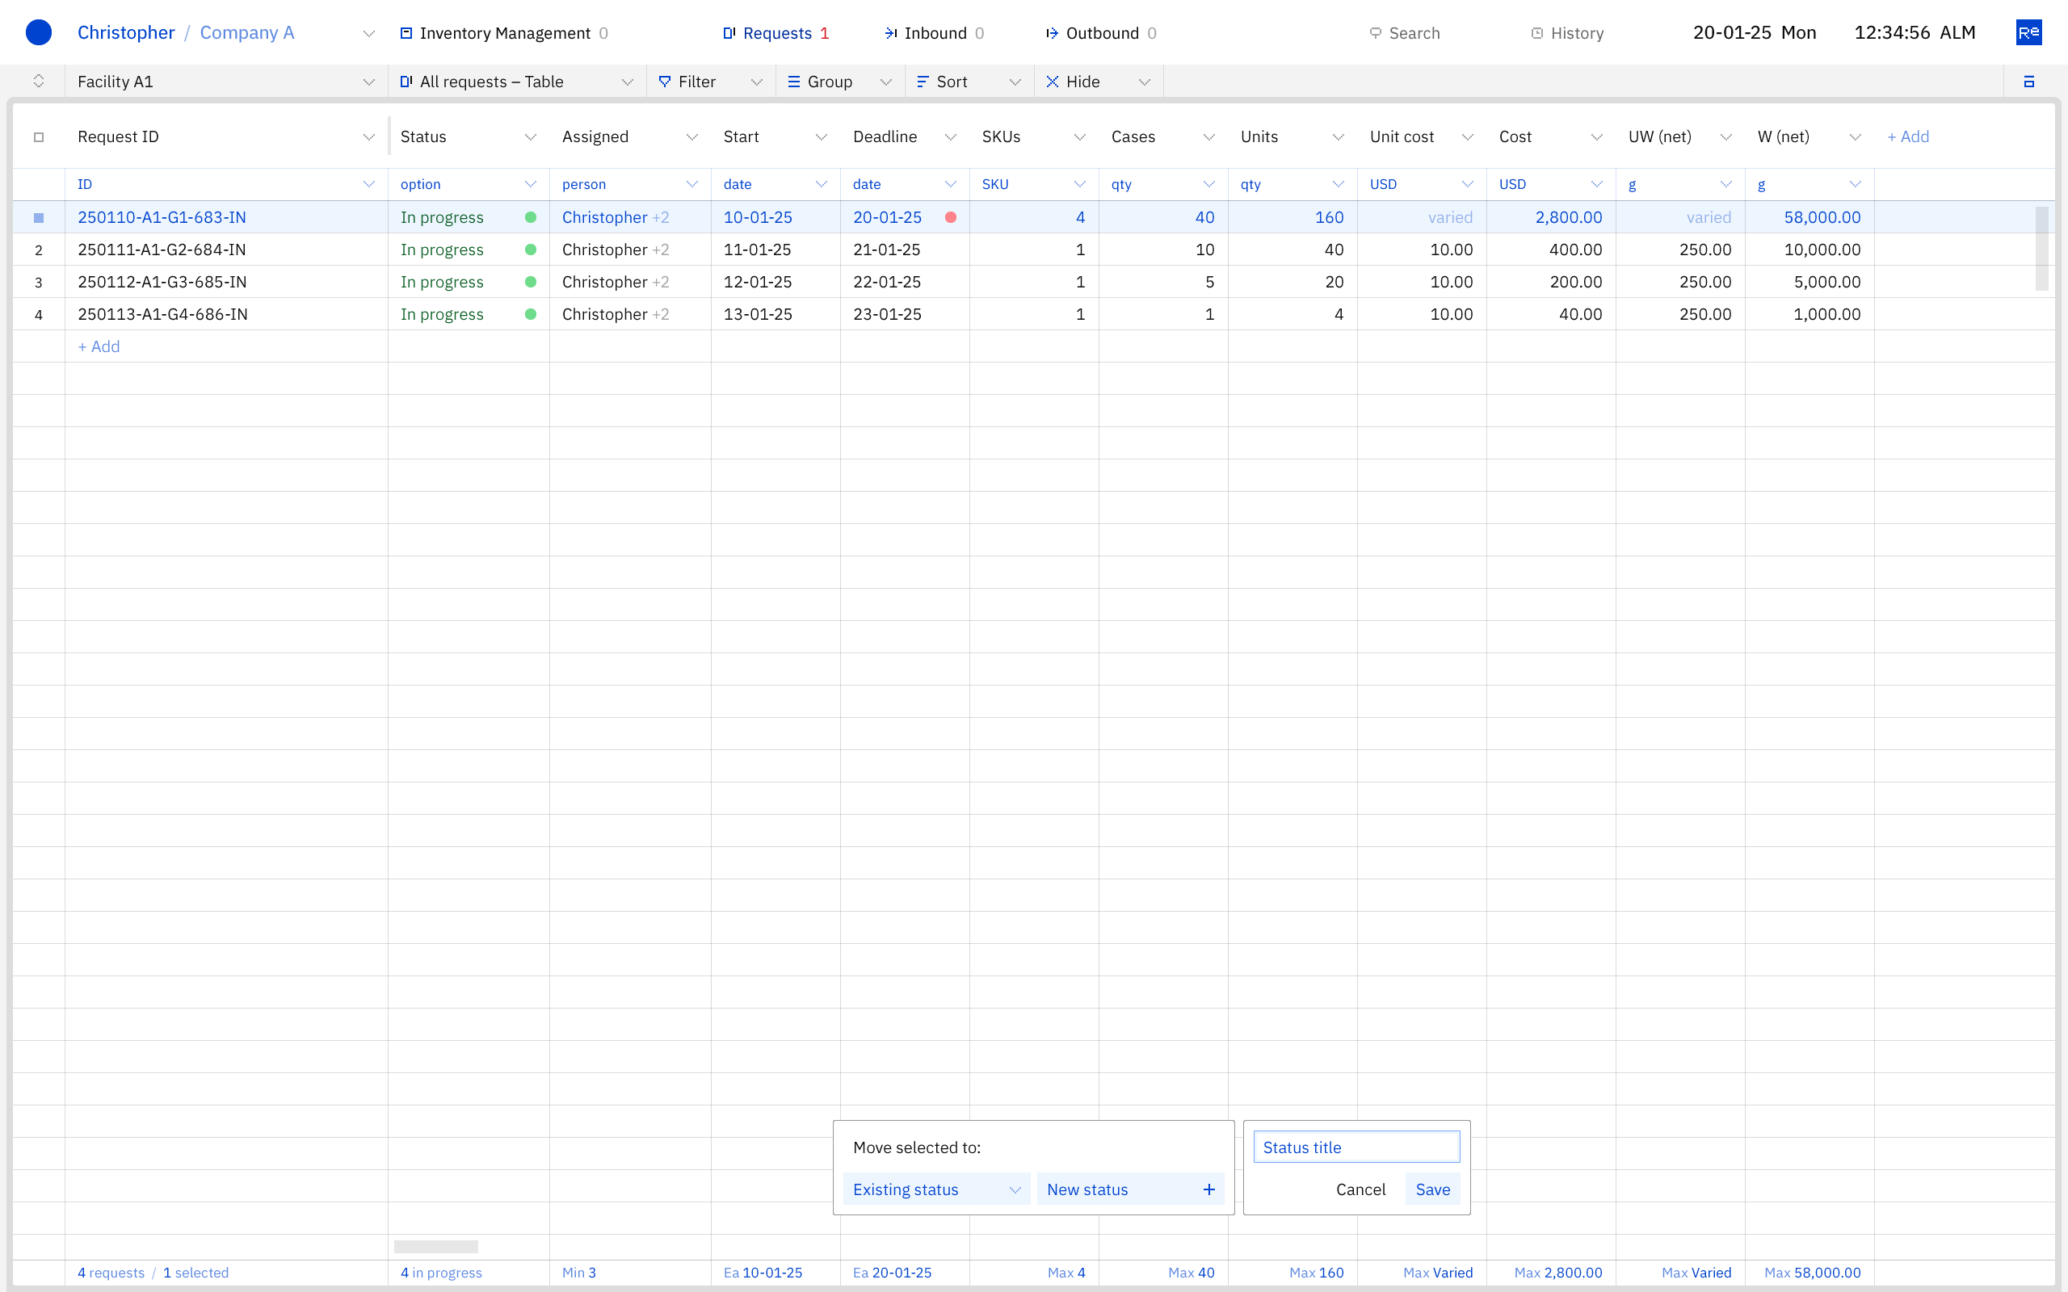Click the blue circle logo icon
This screenshot has width=2068, height=1292.
(x=39, y=32)
